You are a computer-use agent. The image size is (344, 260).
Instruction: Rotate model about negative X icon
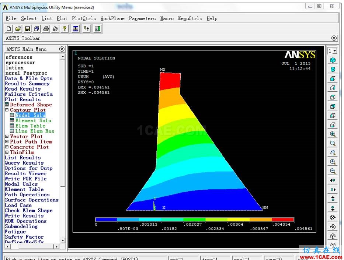point(333,226)
